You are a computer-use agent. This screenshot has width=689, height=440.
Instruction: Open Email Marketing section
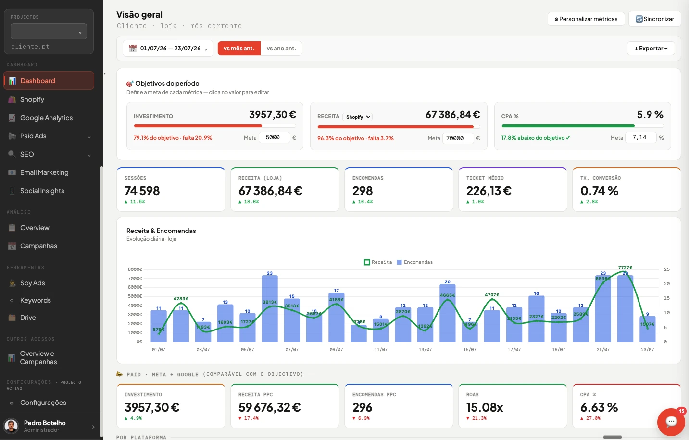point(49,172)
